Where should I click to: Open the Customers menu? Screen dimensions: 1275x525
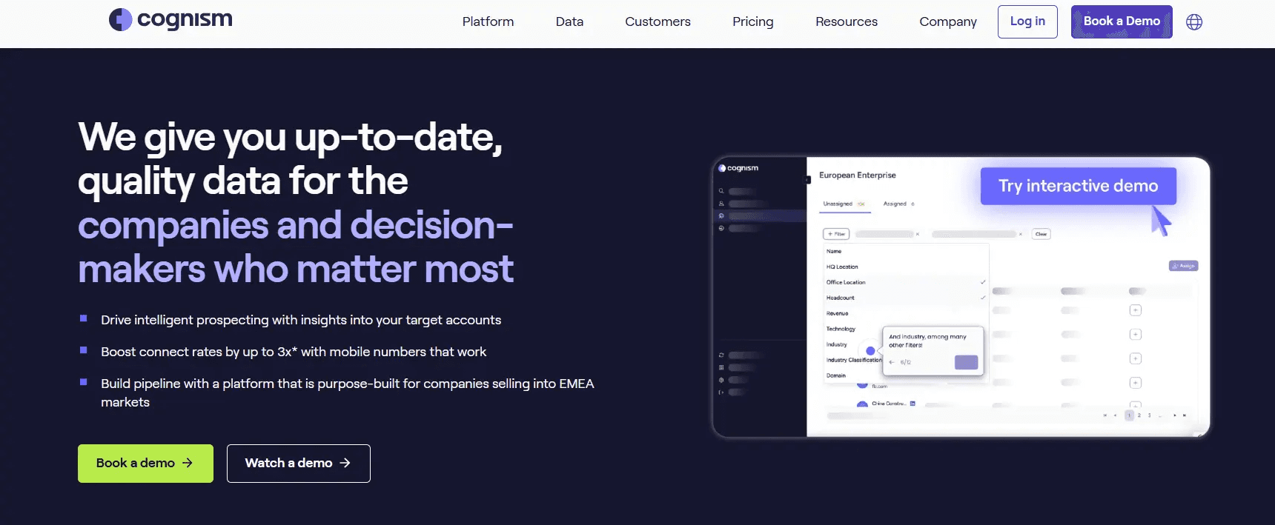coord(658,21)
